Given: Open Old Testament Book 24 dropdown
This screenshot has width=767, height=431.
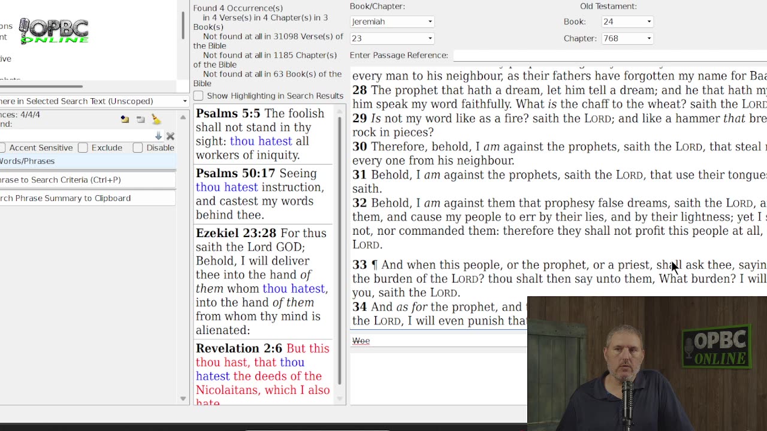Looking at the screenshot, I should (627, 22).
